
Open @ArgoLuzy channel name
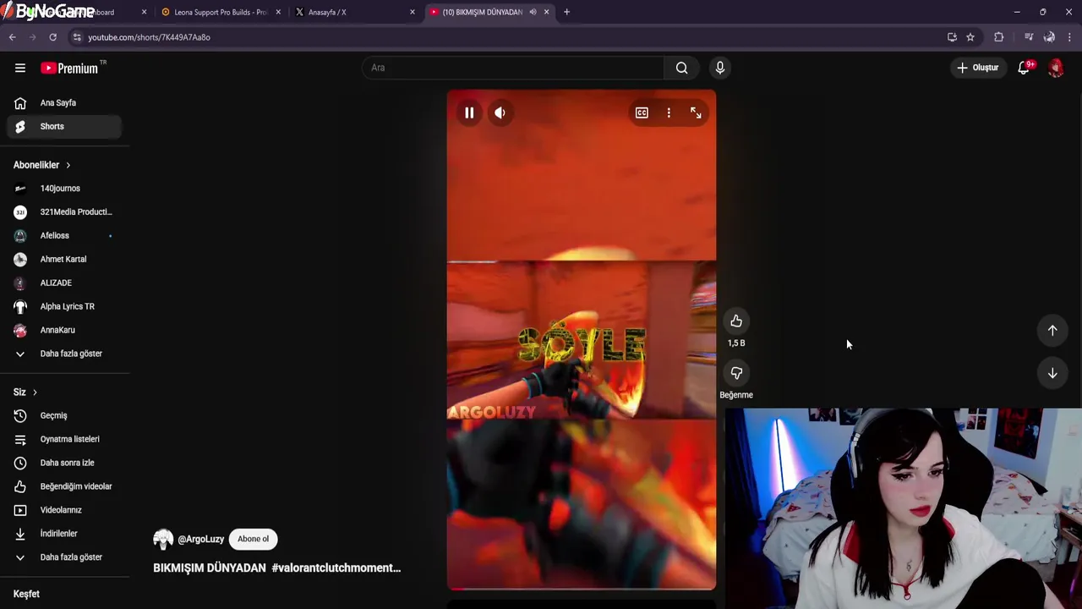[200, 540]
